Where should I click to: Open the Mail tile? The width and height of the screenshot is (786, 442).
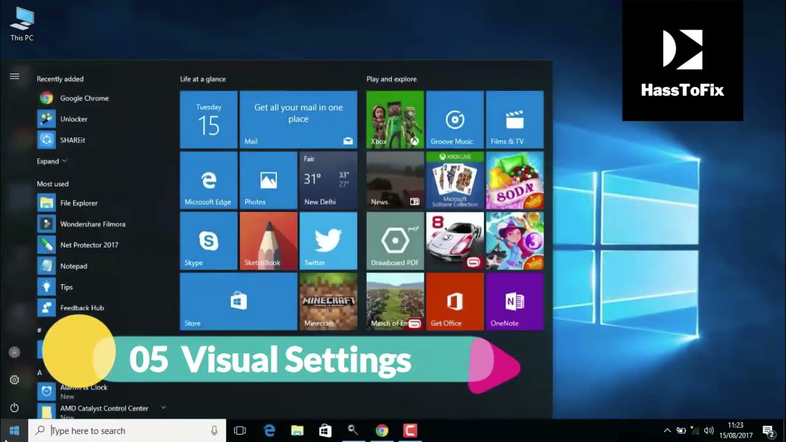pyautogui.click(x=298, y=120)
